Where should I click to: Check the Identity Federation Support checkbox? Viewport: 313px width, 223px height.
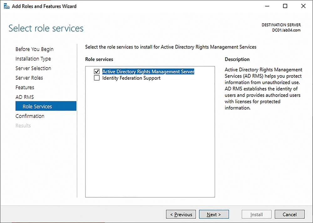click(97, 78)
